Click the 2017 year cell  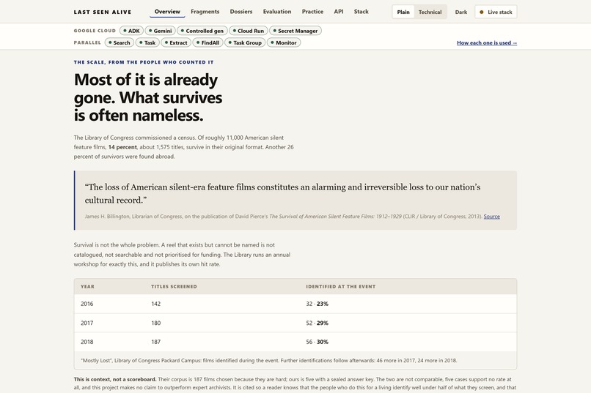pos(87,323)
